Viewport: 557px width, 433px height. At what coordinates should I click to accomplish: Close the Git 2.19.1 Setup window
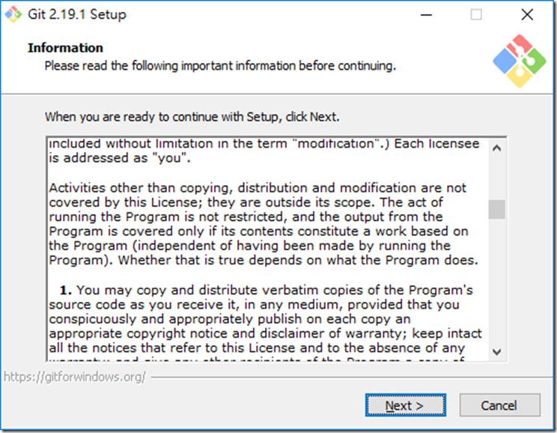527,14
